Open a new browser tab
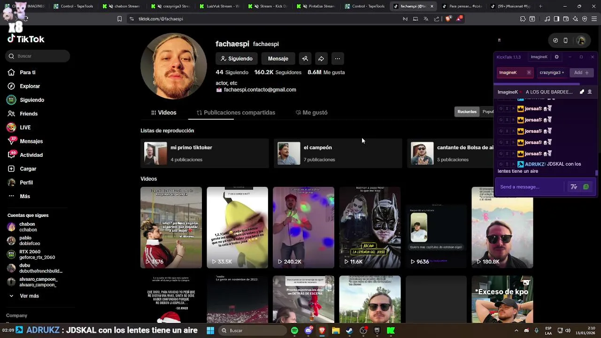This screenshot has height=338, width=601. (540, 6)
